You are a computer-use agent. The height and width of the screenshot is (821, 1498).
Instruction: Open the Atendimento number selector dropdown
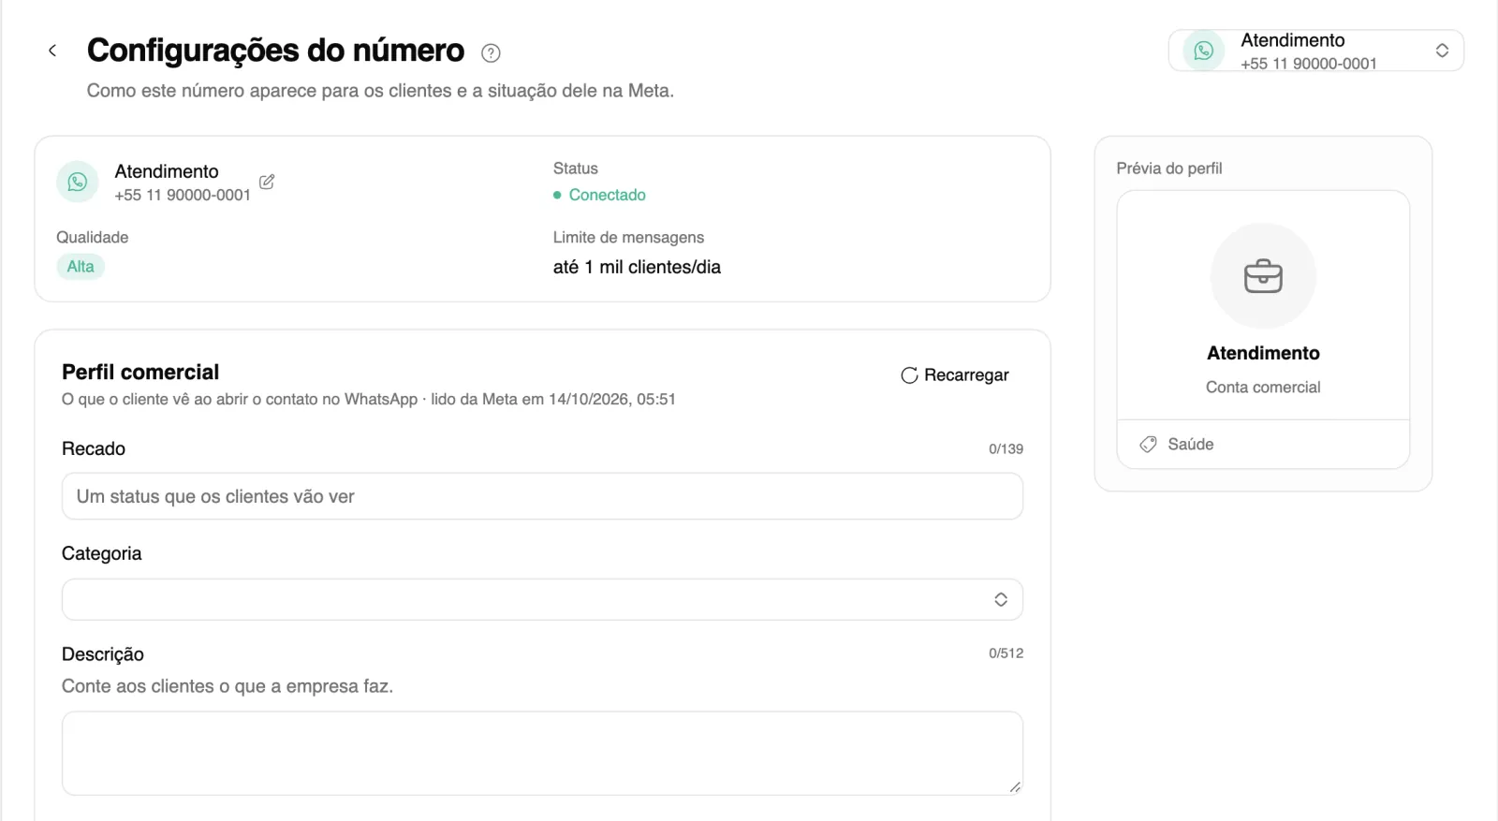click(x=1316, y=51)
